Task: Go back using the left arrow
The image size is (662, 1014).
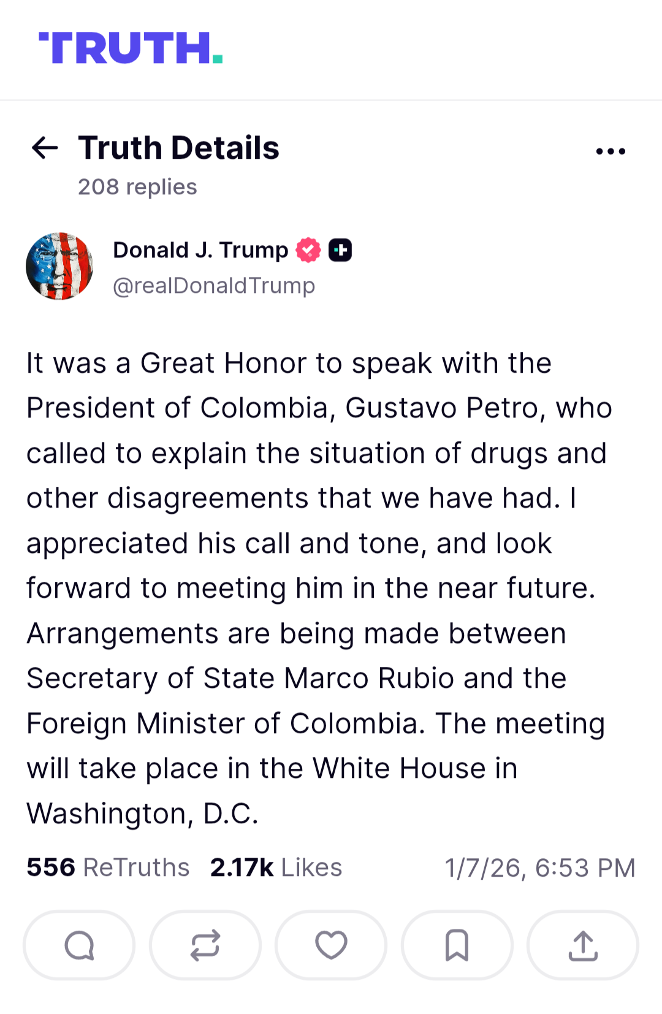Action: coord(45,148)
